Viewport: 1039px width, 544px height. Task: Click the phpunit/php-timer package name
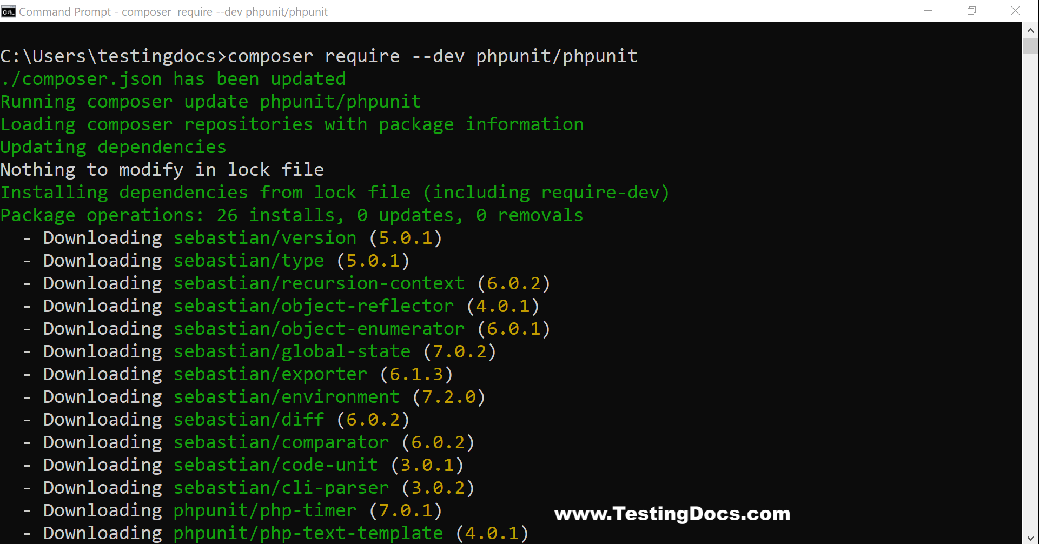(x=264, y=510)
